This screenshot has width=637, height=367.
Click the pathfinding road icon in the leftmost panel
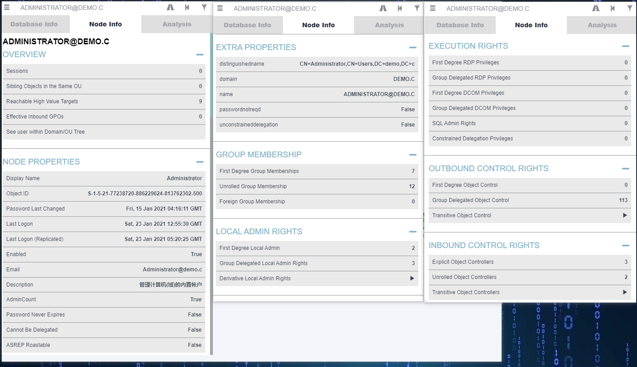(170, 7)
